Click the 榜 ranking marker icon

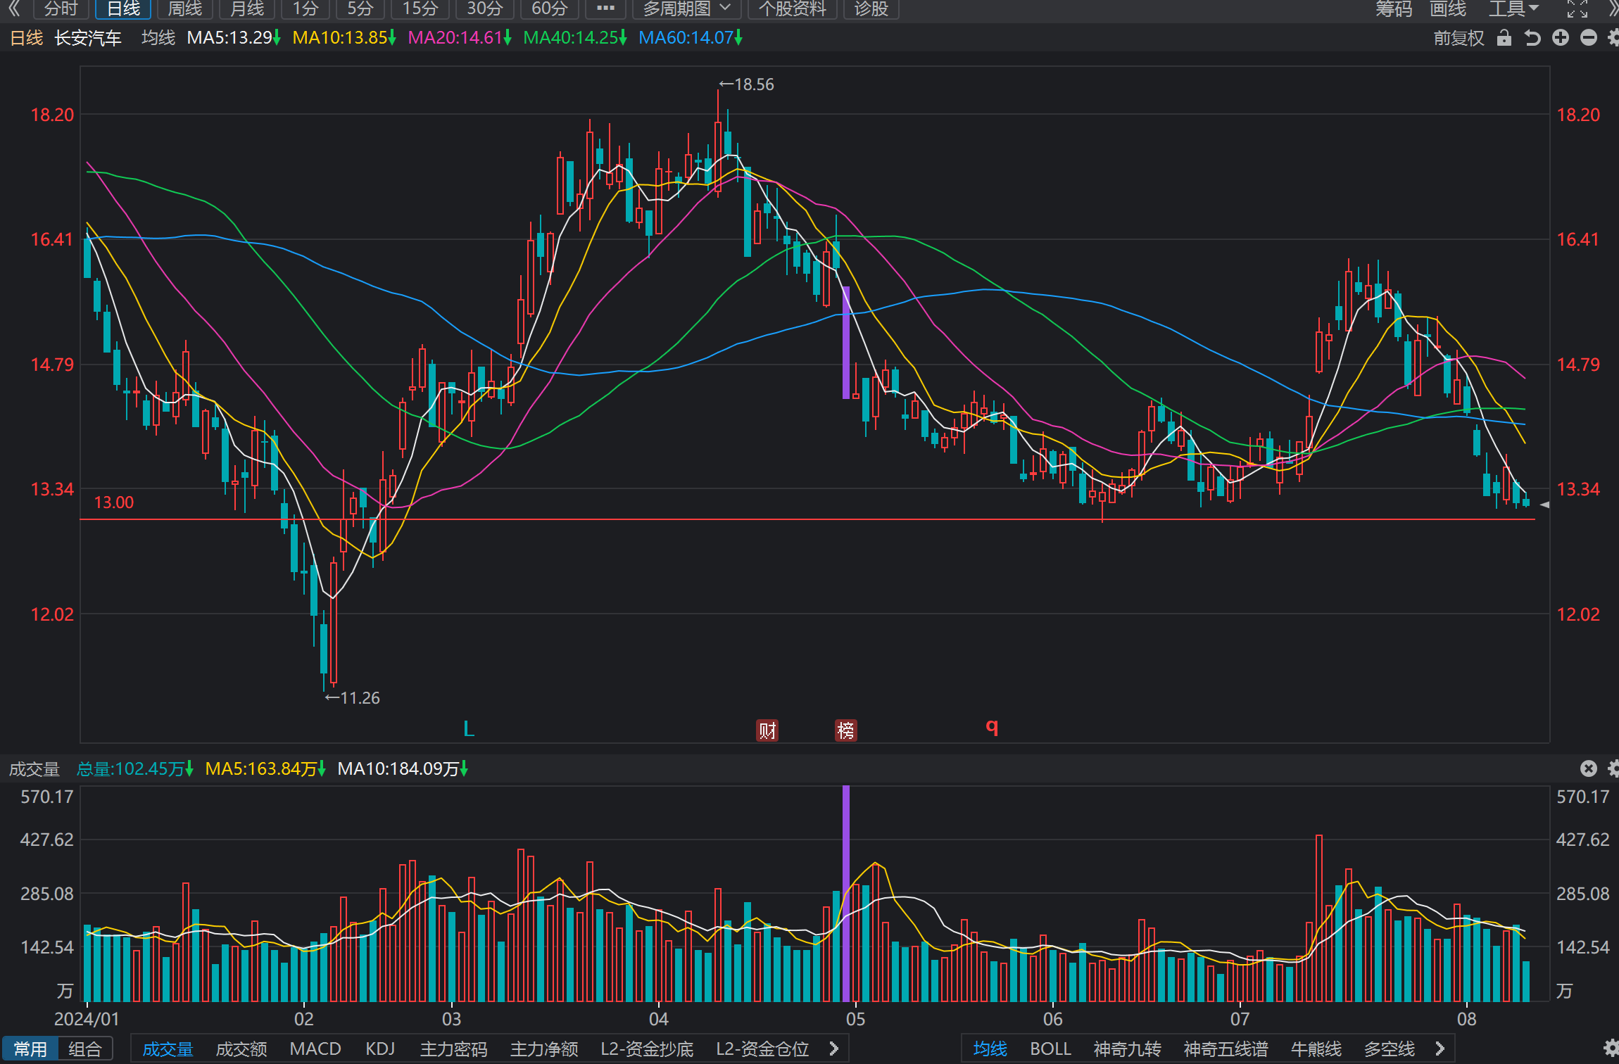(845, 730)
